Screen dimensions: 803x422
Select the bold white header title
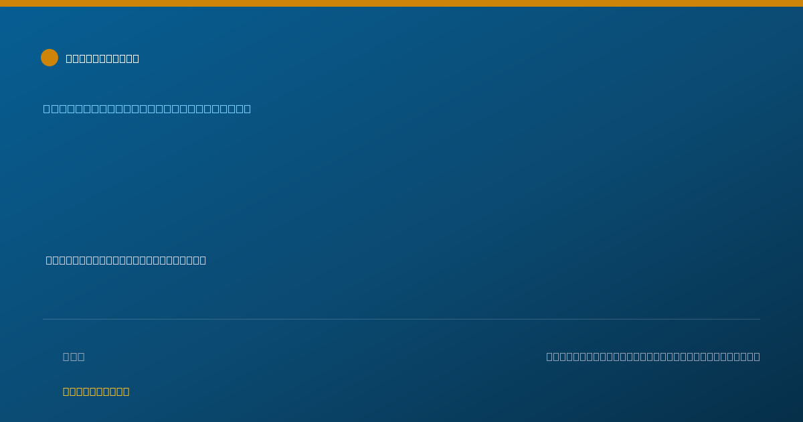(102, 58)
